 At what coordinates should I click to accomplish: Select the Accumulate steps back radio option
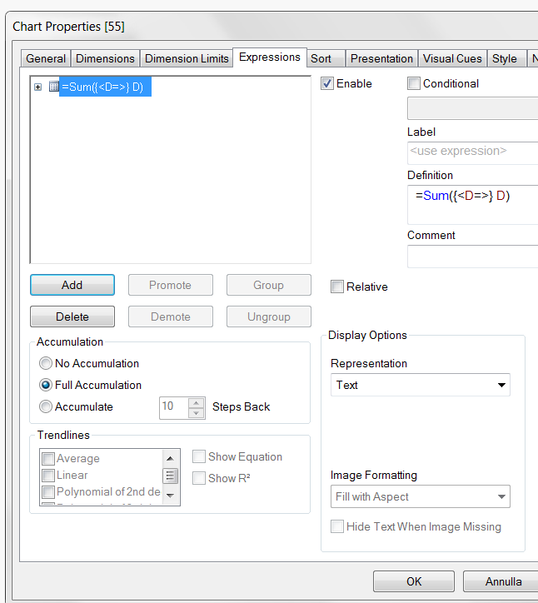click(46, 406)
